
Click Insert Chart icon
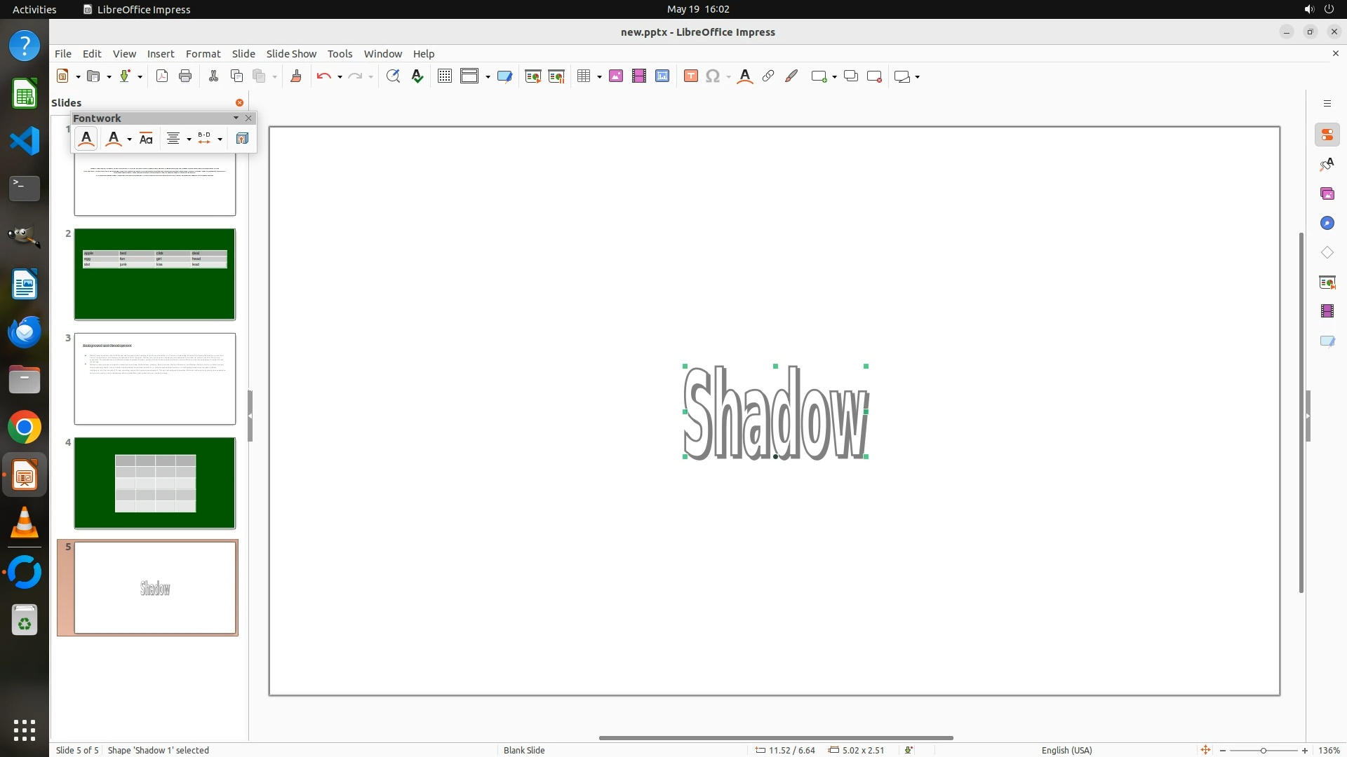click(x=662, y=76)
